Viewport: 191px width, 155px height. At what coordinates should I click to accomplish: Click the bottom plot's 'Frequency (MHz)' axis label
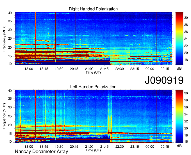(4, 116)
